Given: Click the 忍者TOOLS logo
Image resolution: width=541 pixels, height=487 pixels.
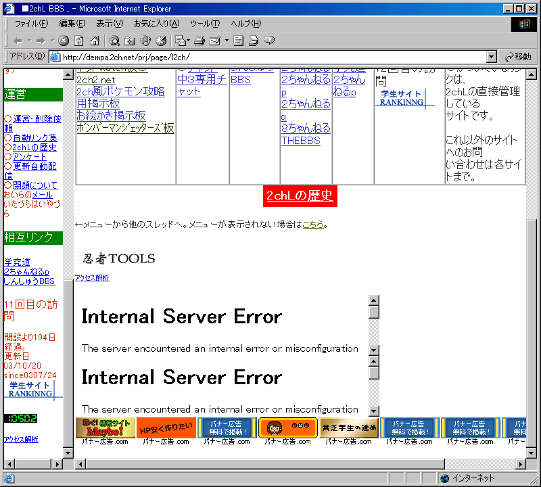Looking at the screenshot, I should 119,258.
